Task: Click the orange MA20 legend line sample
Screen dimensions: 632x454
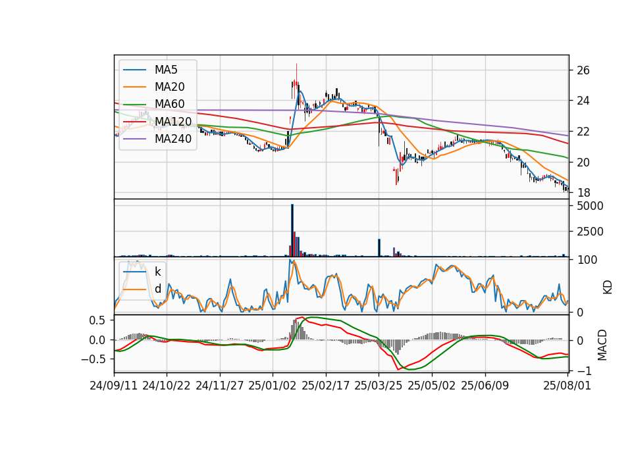Action: click(x=134, y=87)
